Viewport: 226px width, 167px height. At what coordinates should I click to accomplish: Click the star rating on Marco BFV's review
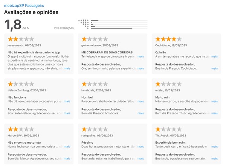pyautogui.click(x=21, y=129)
